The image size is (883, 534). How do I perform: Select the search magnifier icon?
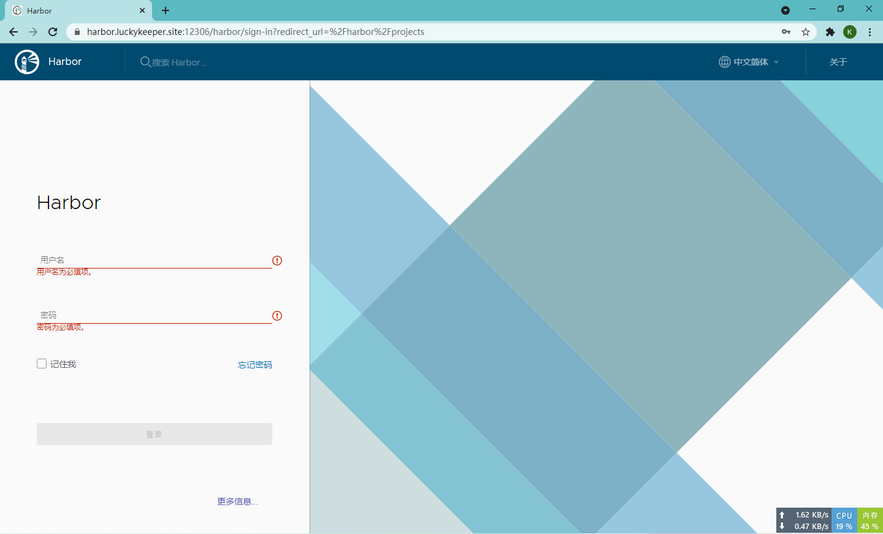(145, 62)
